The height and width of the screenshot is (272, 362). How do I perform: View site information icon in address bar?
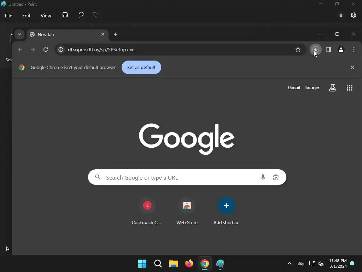click(x=61, y=50)
